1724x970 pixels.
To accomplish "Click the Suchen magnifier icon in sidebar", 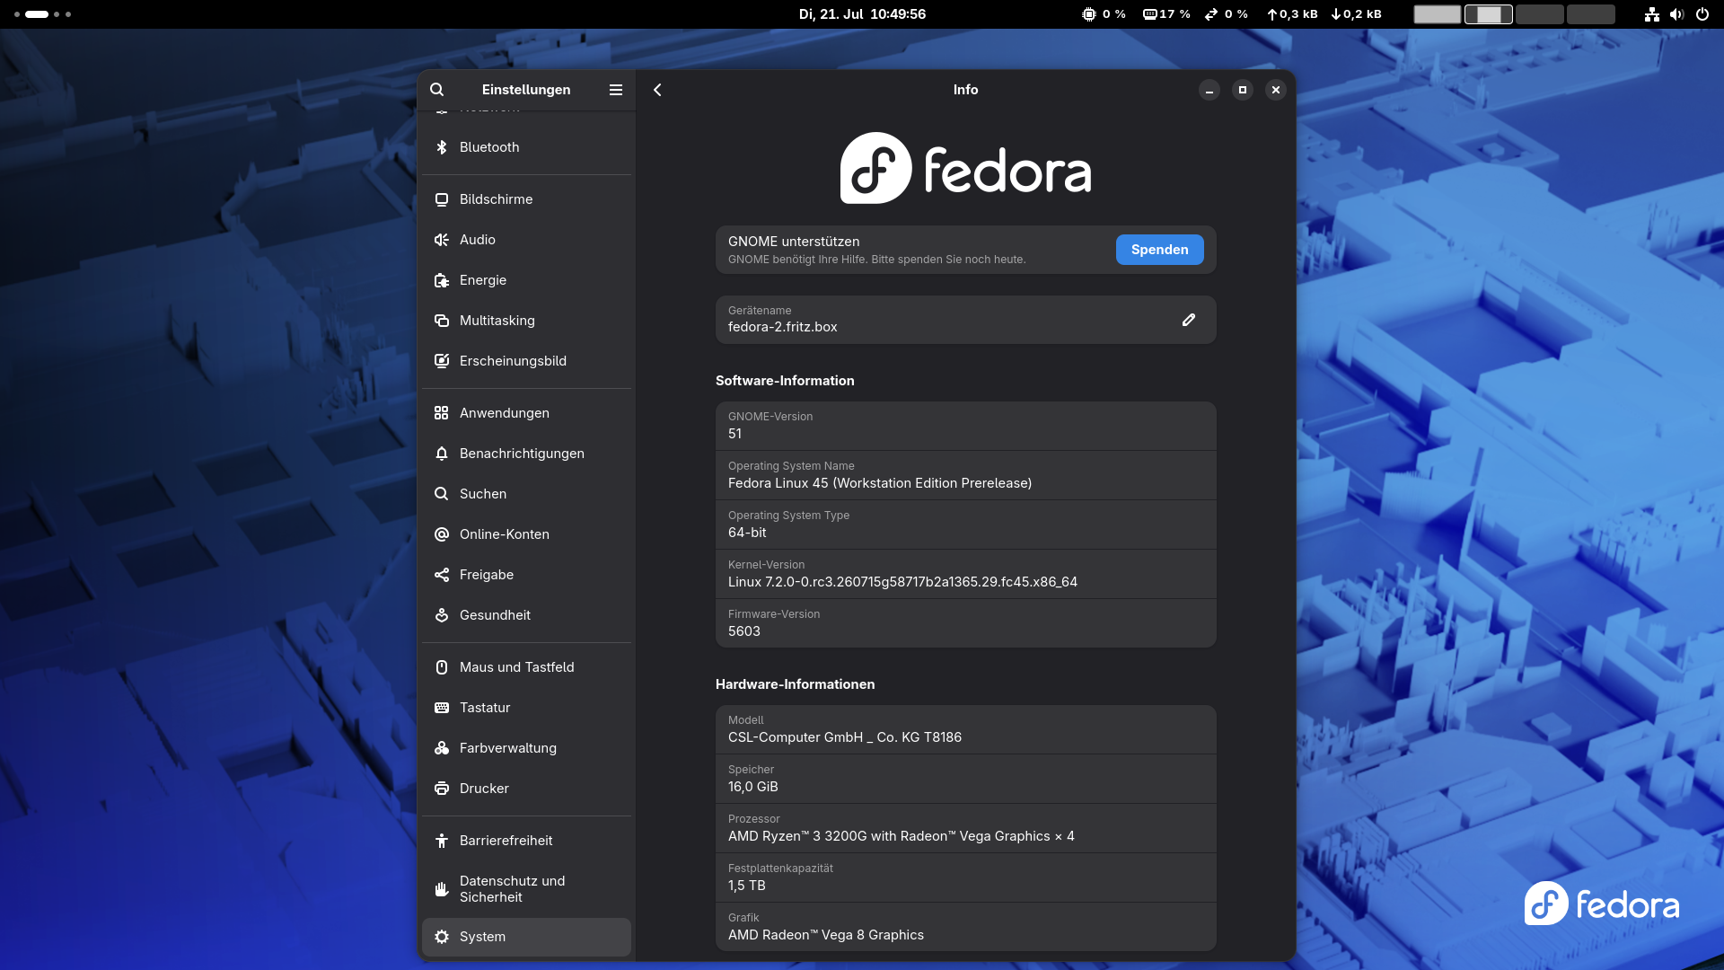I will [x=442, y=494].
